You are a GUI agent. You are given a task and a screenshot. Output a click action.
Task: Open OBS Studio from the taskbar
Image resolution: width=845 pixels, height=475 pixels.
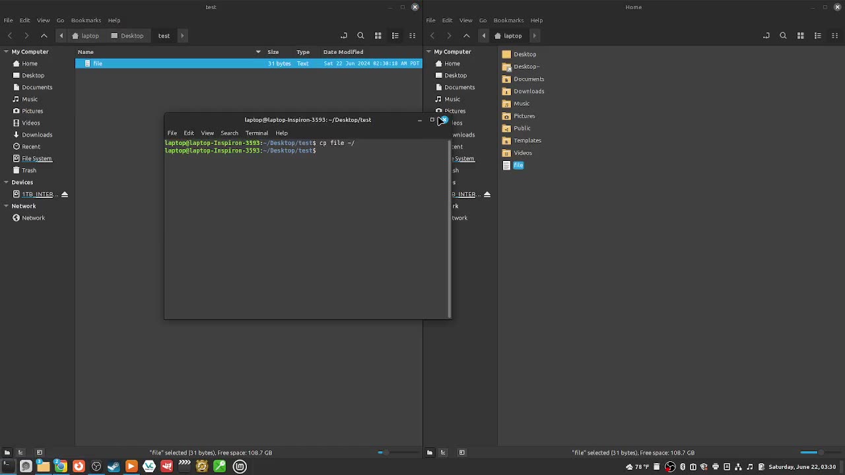click(96, 466)
